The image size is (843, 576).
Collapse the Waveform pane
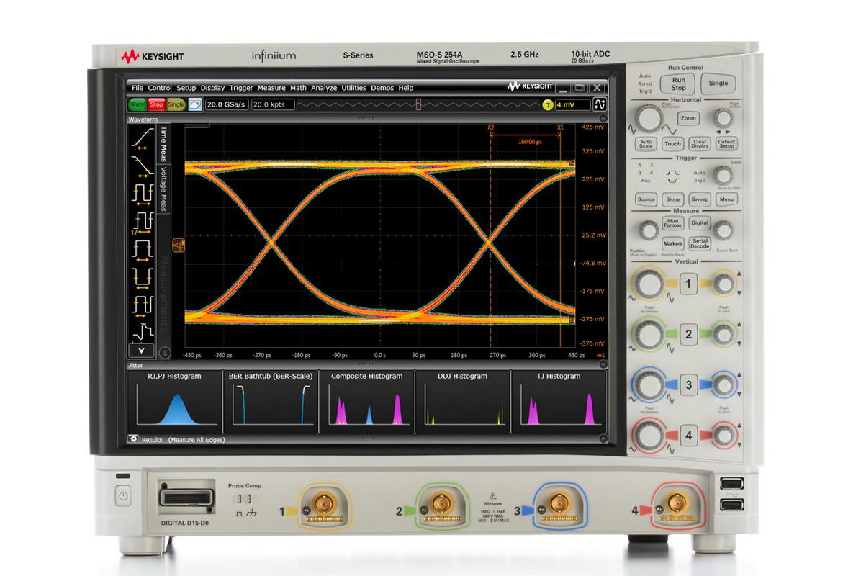(603, 118)
